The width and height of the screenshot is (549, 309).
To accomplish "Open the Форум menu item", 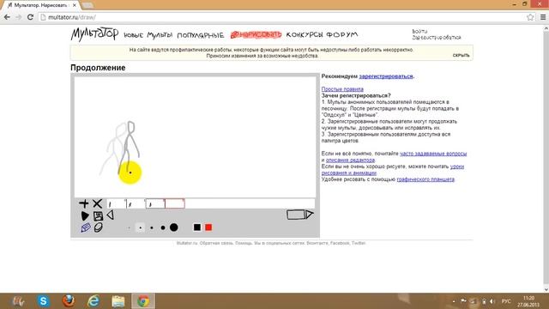I will pos(342,34).
